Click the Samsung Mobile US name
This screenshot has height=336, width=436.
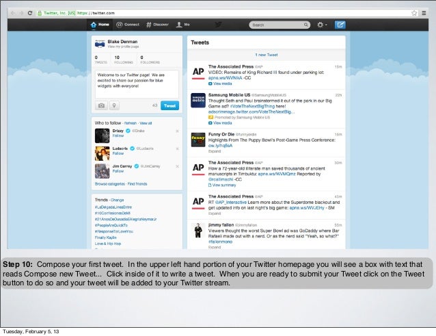click(x=230, y=95)
